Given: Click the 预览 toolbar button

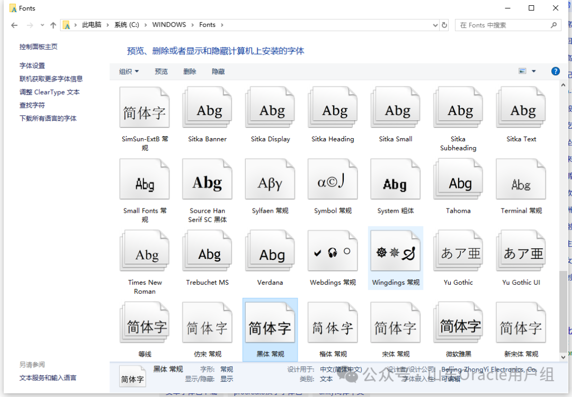Looking at the screenshot, I should (161, 71).
